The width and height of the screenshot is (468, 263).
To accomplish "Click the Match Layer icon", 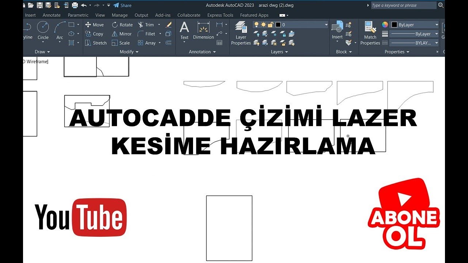I will point(291,43).
